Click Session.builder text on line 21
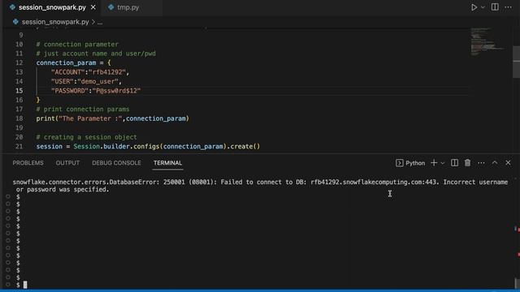This screenshot has height=292, width=520. point(102,146)
